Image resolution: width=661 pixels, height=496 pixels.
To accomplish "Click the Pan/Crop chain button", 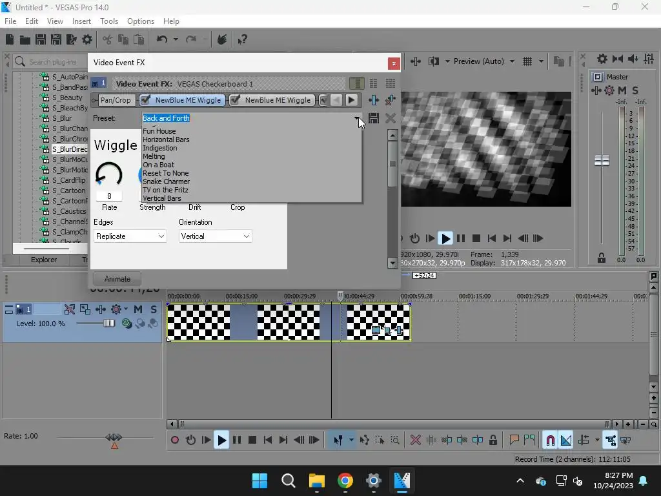I will point(116,100).
